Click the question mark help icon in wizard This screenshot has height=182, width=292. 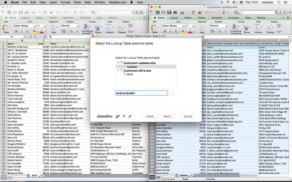coord(124,116)
